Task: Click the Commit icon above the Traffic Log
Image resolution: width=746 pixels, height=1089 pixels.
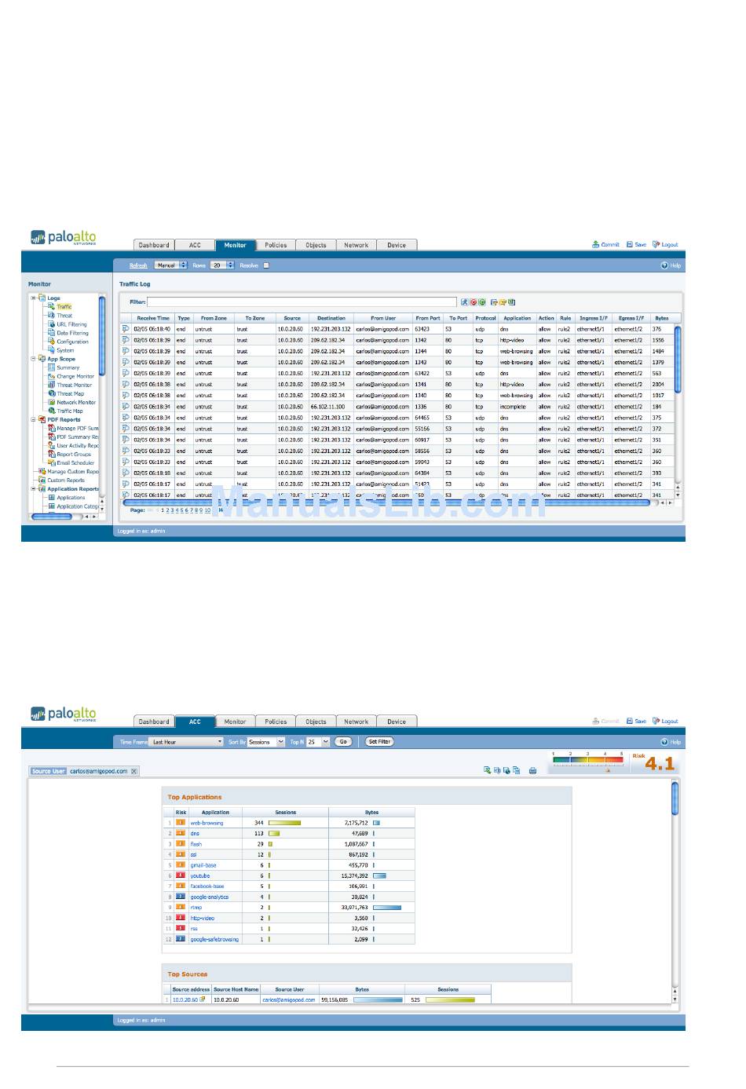Action: pyautogui.click(x=596, y=245)
